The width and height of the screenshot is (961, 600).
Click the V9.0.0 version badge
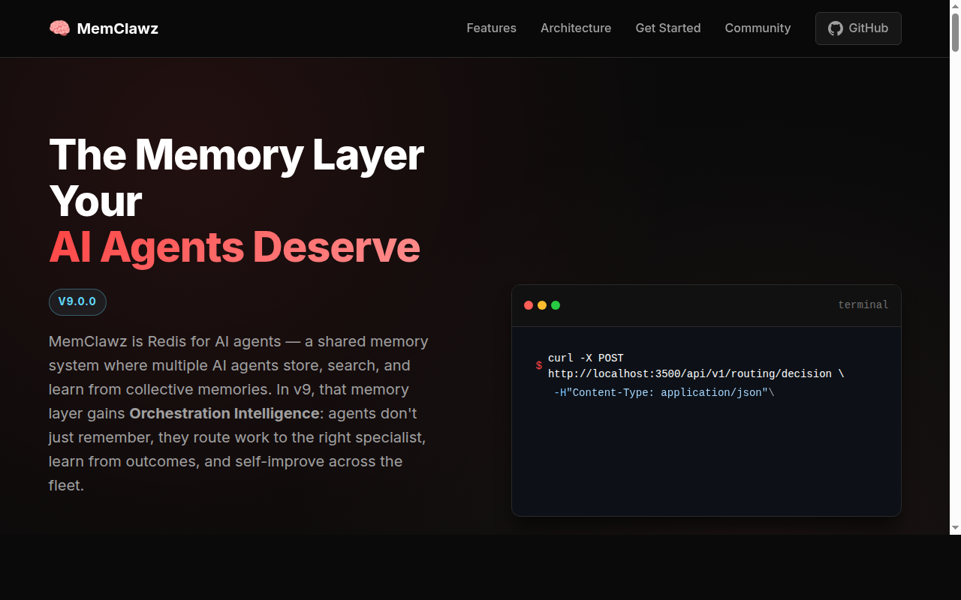(77, 302)
